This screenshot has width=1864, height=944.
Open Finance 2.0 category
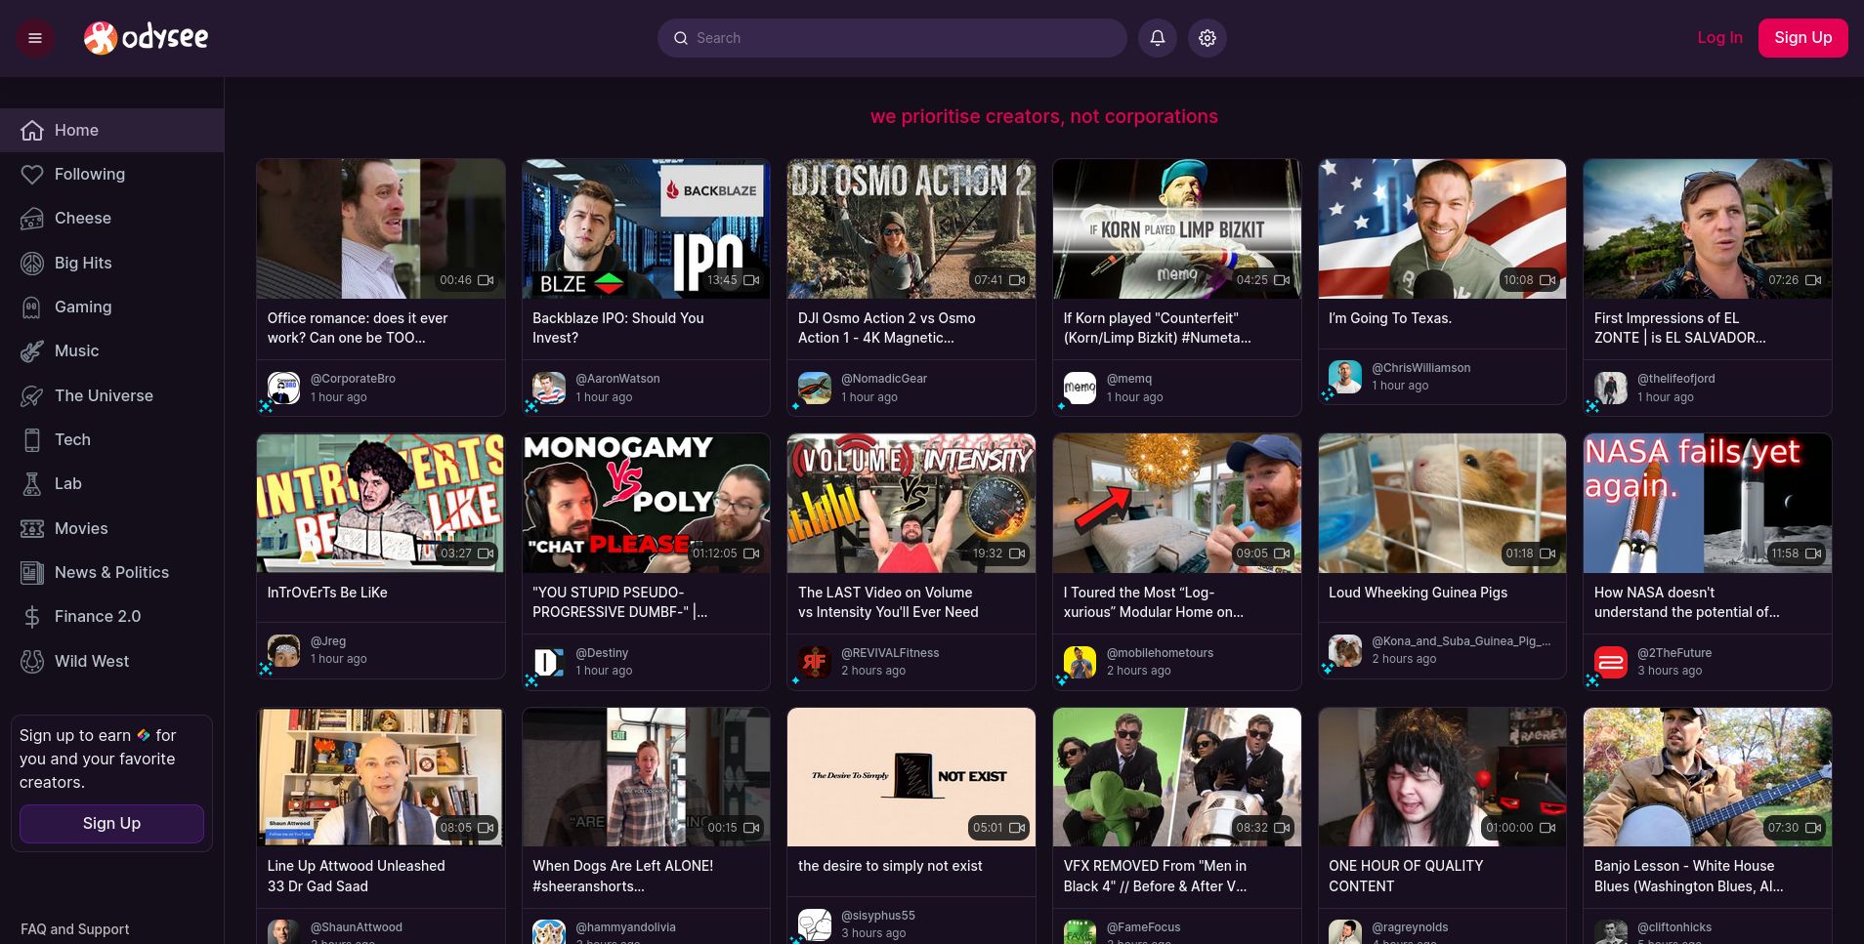(x=111, y=616)
